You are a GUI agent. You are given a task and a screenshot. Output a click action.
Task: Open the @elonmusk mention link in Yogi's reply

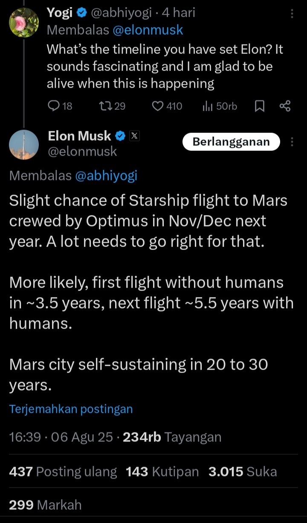[x=148, y=30]
